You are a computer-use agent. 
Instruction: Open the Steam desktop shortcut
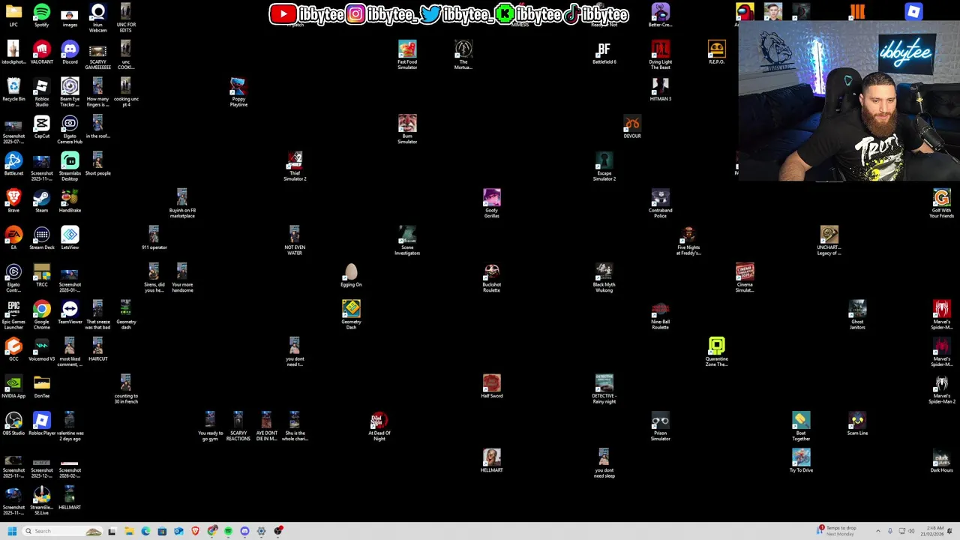point(41,201)
